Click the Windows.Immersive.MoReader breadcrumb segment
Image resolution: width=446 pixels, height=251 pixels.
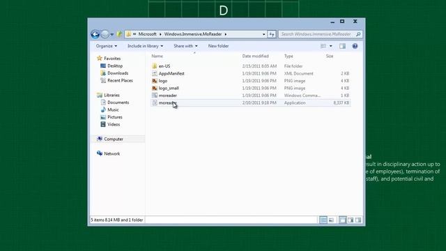193,34
